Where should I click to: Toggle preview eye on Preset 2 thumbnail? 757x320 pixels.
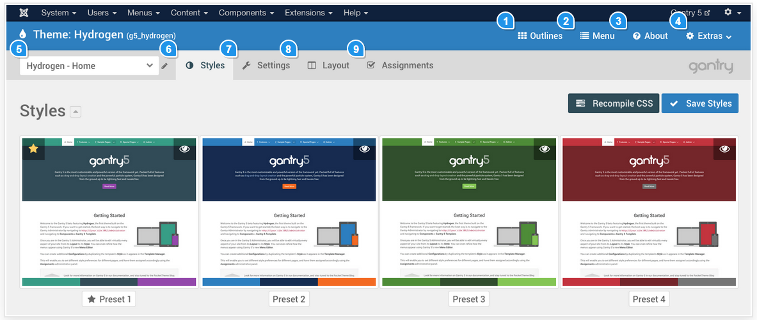coord(364,148)
